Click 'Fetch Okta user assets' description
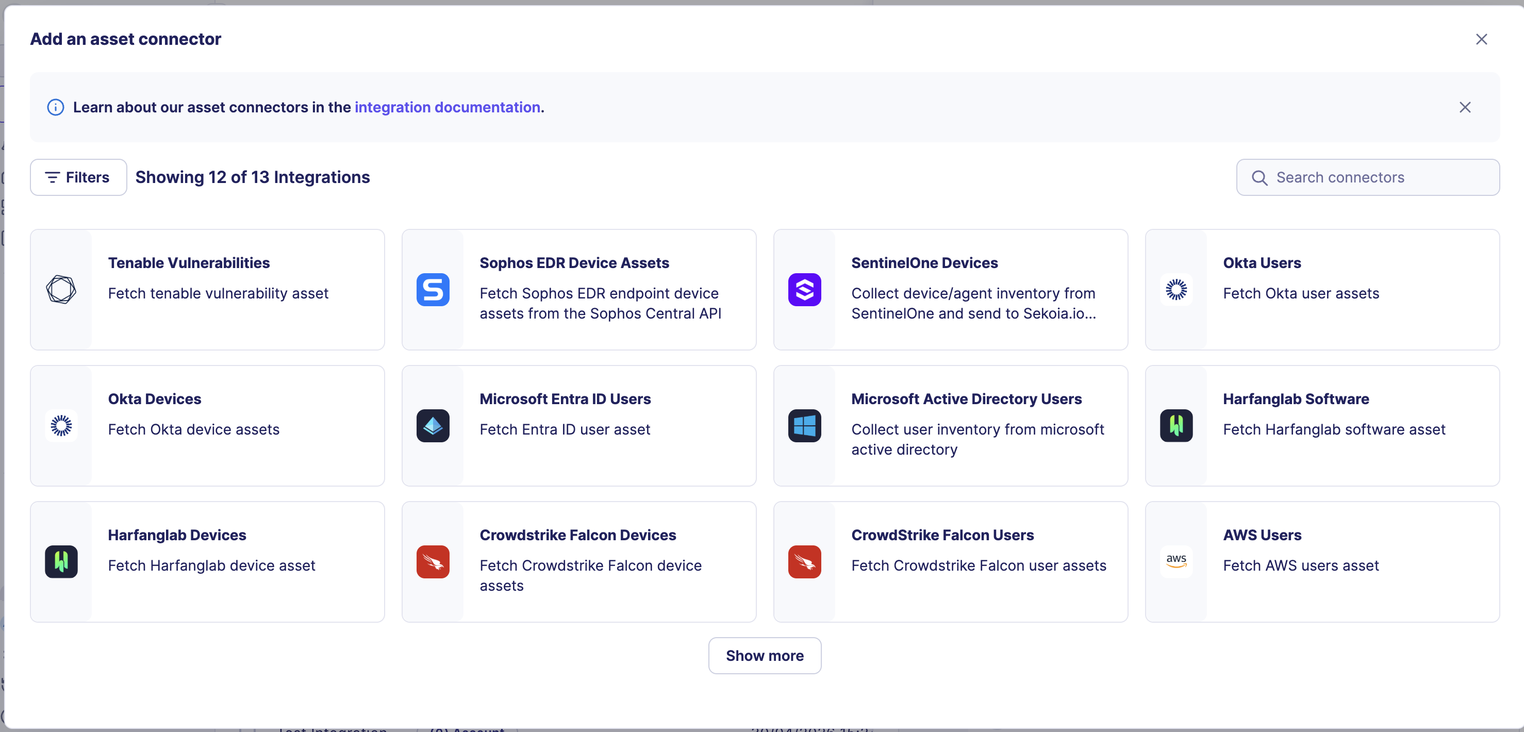Viewport: 1524px width, 732px height. click(x=1301, y=293)
